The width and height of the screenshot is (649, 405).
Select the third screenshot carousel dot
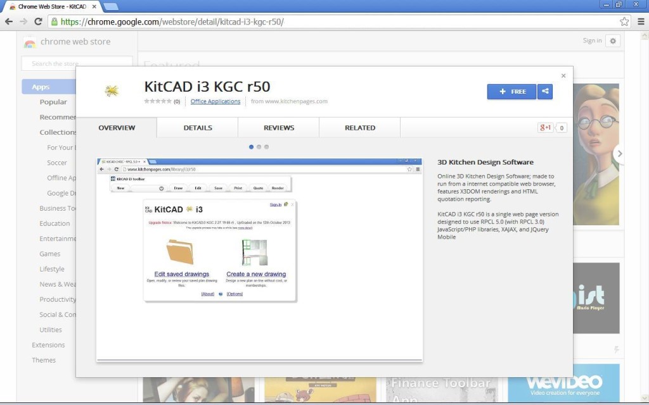tap(267, 147)
